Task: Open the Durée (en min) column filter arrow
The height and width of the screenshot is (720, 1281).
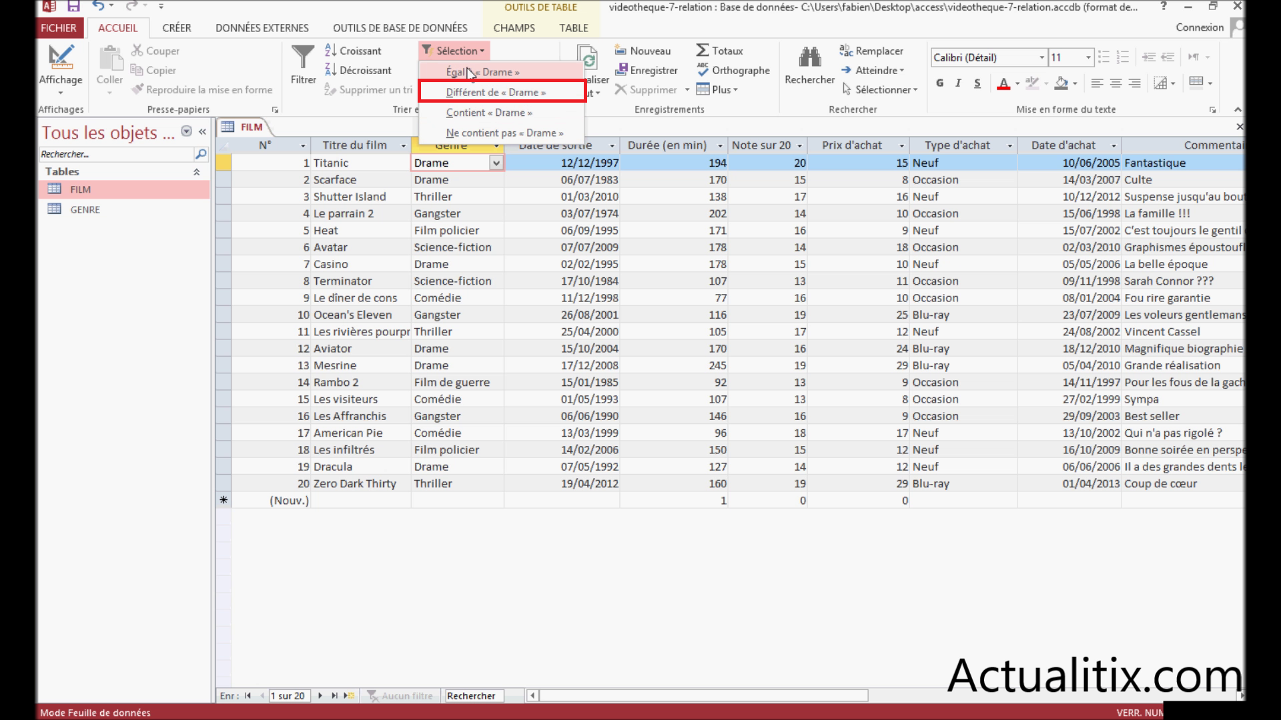Action: [x=720, y=146]
